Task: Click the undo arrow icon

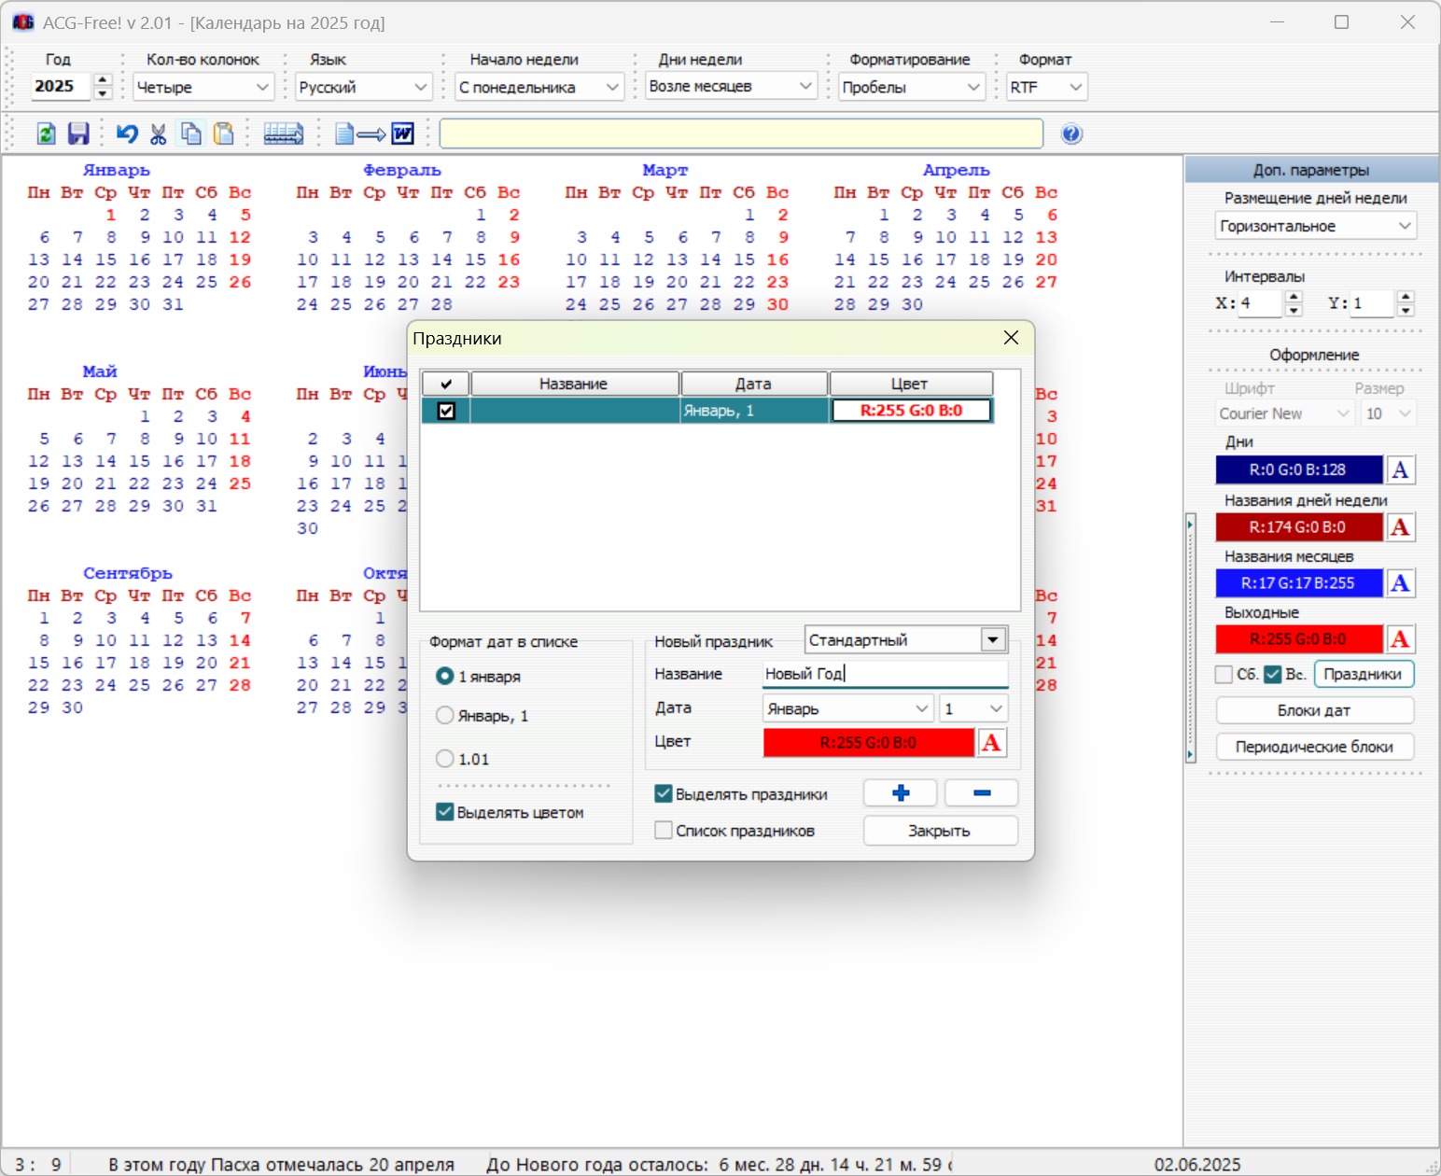Action: tap(127, 133)
